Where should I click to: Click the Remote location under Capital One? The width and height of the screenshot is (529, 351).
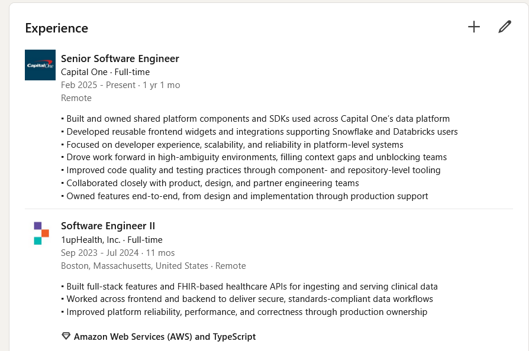click(76, 98)
